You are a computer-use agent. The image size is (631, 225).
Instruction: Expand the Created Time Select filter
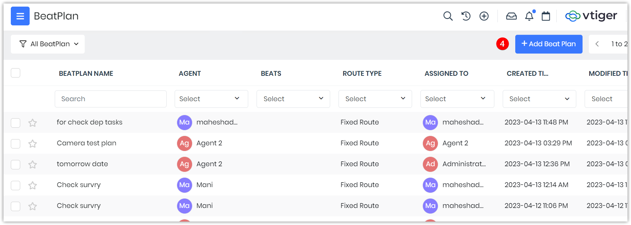[539, 99]
